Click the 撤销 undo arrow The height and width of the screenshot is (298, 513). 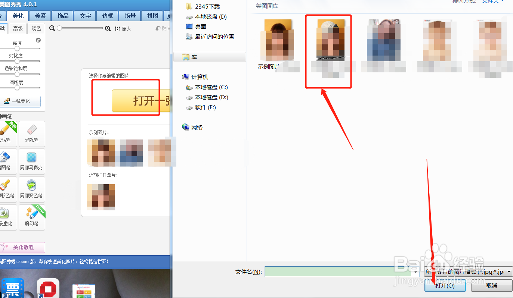click(162, 29)
